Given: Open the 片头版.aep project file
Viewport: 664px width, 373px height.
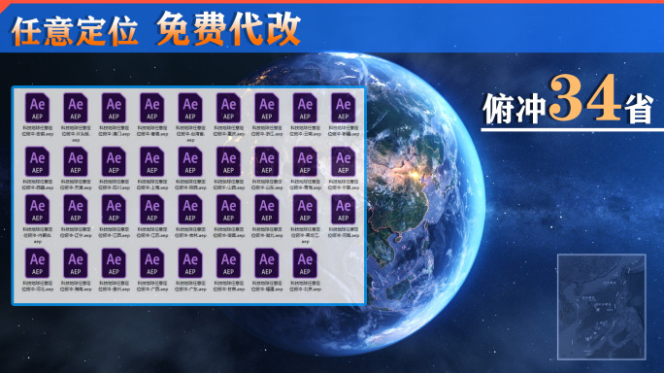Looking at the screenshot, I should (76, 109).
